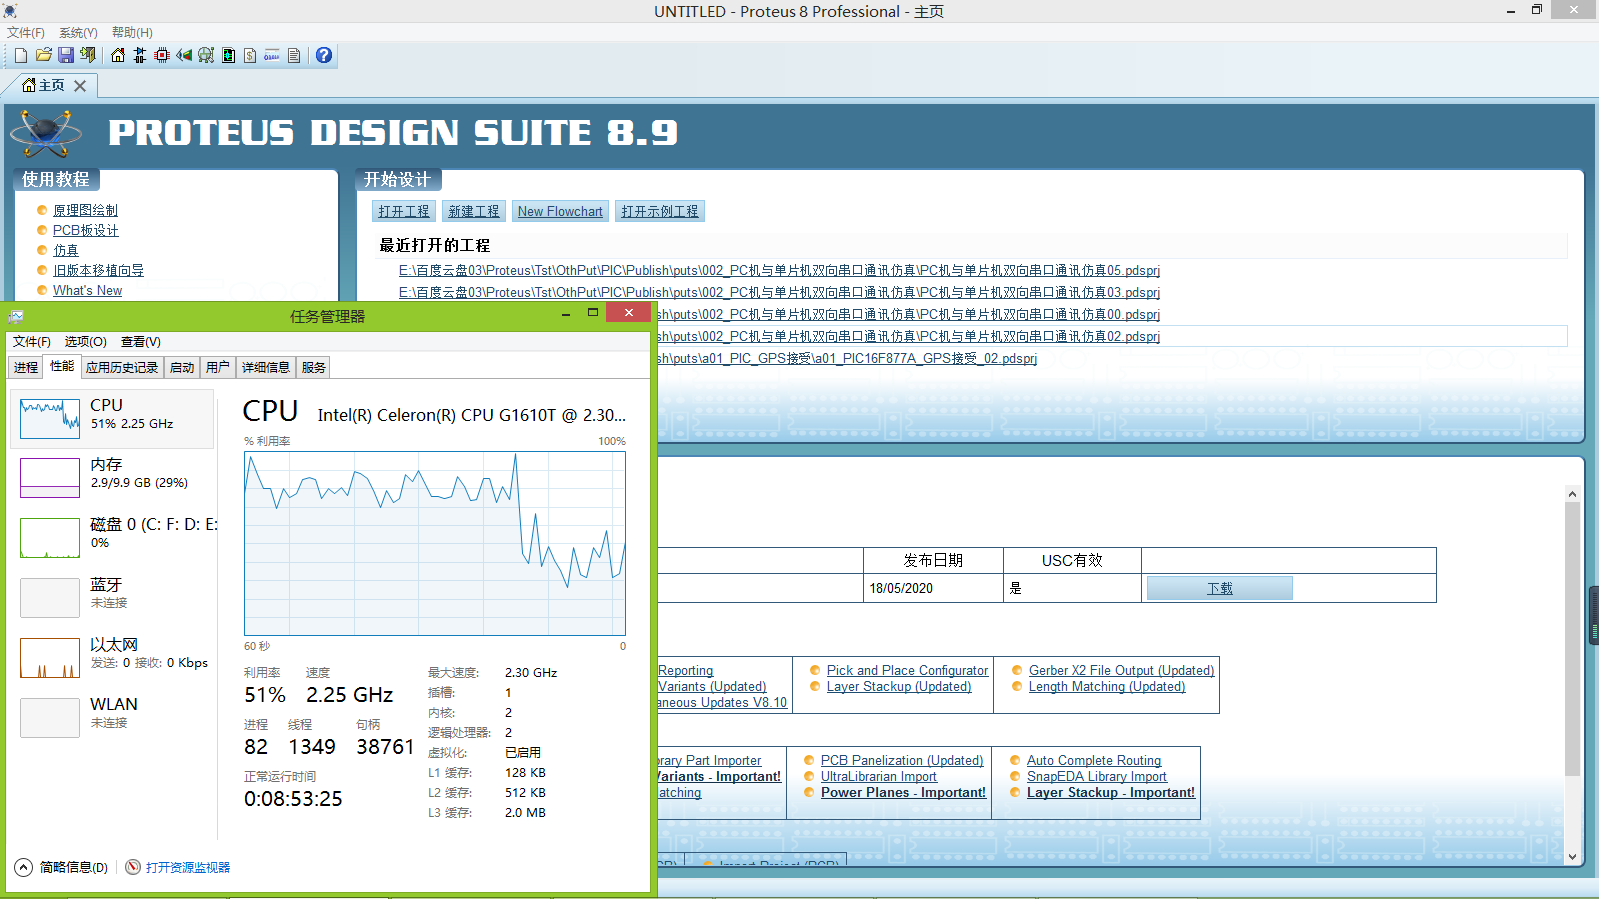Open 查看(V) menu in Task Manager
This screenshot has width=1599, height=899.
(x=141, y=342)
